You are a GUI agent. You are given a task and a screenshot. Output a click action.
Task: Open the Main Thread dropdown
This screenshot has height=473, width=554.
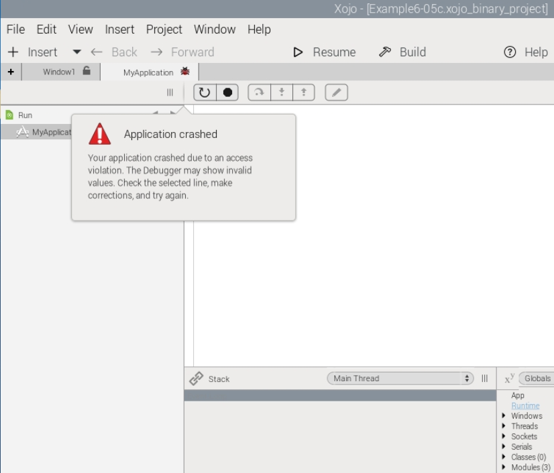click(x=400, y=379)
